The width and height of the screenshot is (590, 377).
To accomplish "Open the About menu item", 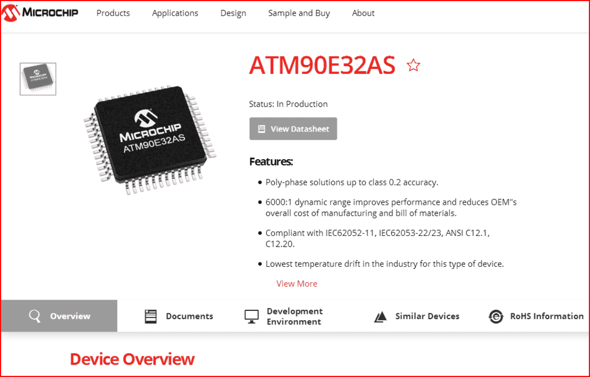I will click(363, 13).
